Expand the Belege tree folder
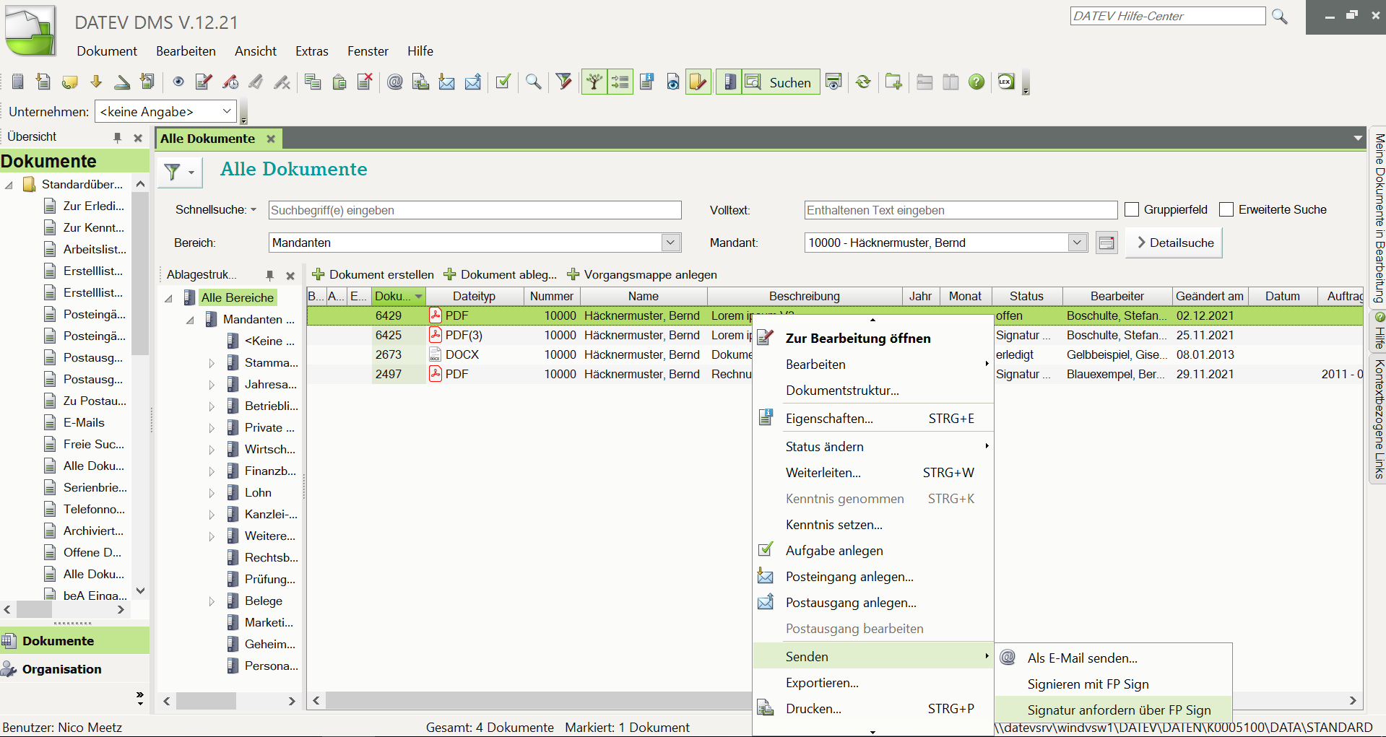This screenshot has height=737, width=1386. 212,601
